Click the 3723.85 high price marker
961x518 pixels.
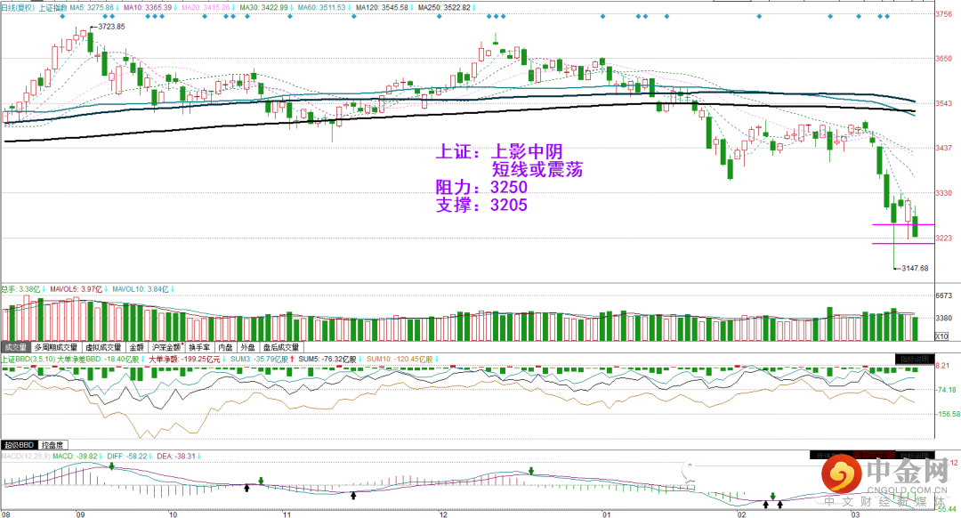[111, 27]
